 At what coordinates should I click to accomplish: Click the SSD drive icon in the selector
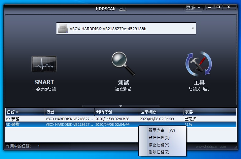coord(63,29)
